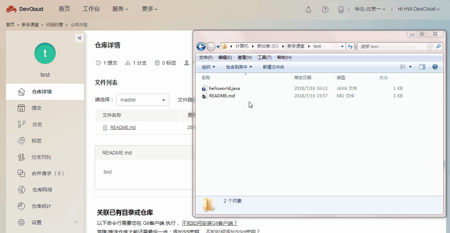Open notifications via the bell icon

coord(308,9)
